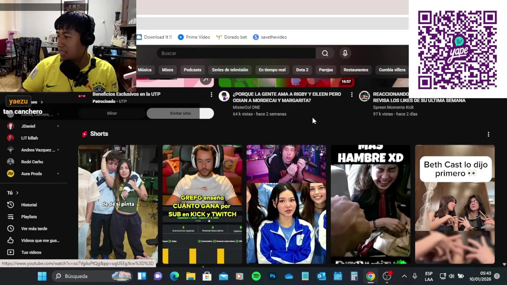
Task: Open the MAS HAMBRE XD Short
Action: (x=371, y=204)
